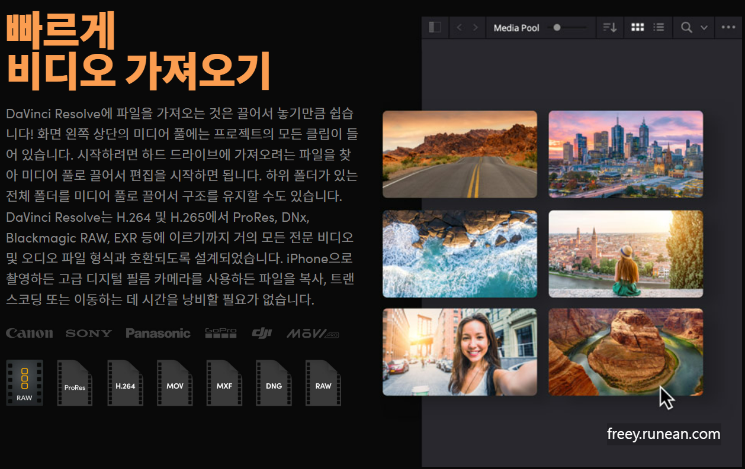Toggle the bin sidebar in the Media Pool
This screenshot has height=469, width=745.
(436, 27)
